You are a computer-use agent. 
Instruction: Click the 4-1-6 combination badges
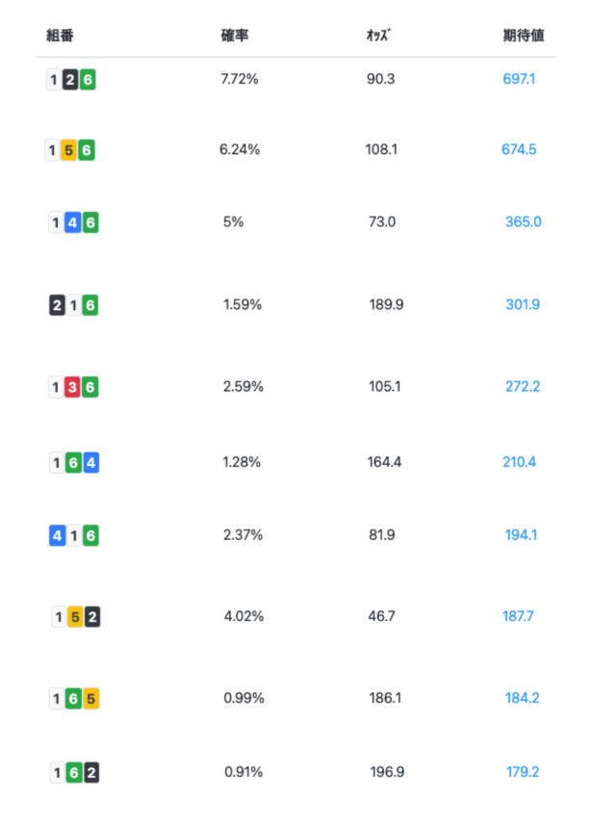click(x=74, y=535)
